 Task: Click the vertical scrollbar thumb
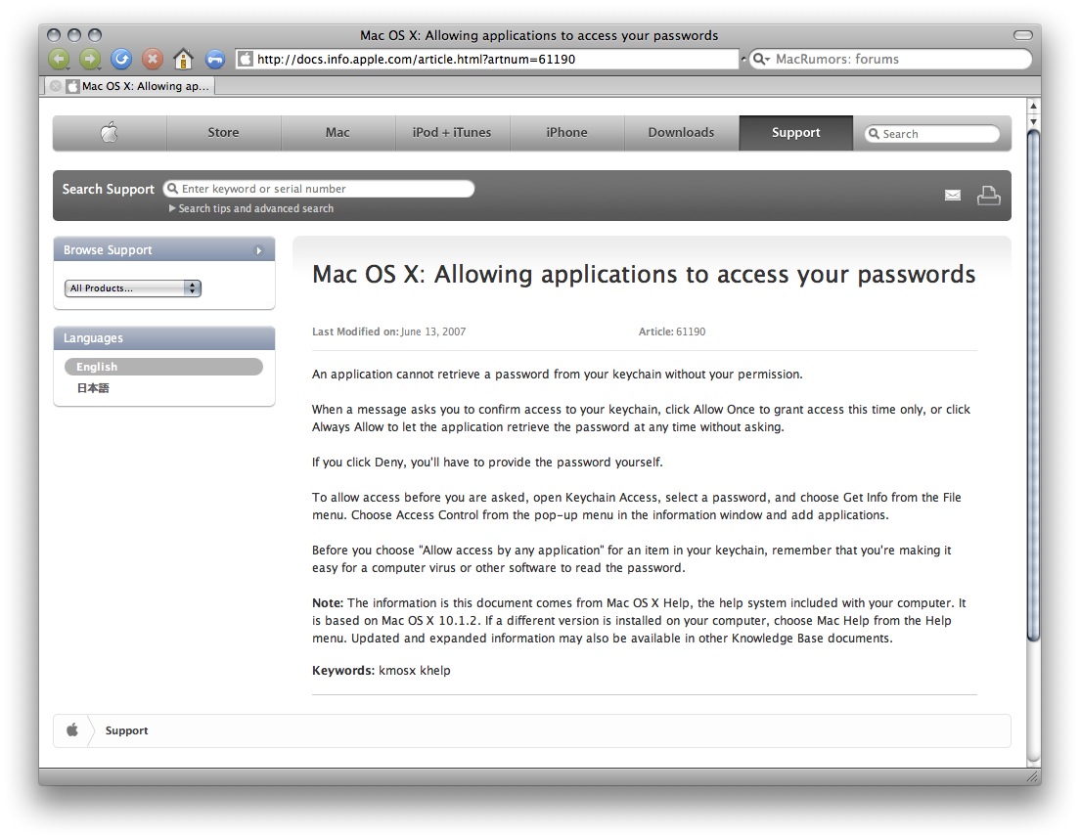tap(1033, 385)
